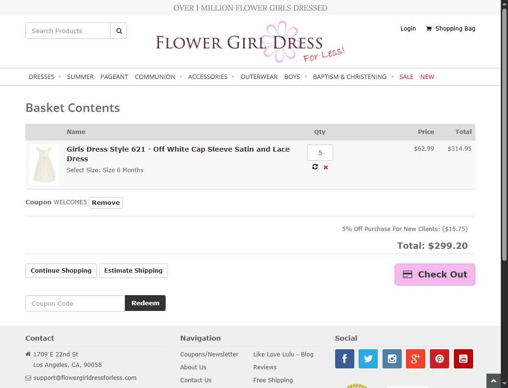The image size is (508, 388).
Task: Open the Shopping Bag cart icon
Action: click(429, 29)
